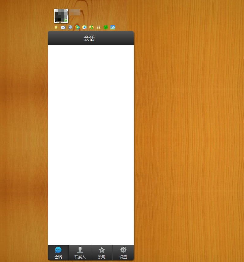Click the gear icon for 设置
This screenshot has height=262, width=244.
[123, 250]
